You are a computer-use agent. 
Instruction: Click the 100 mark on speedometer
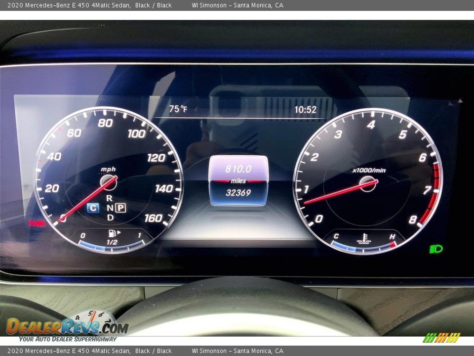tap(137, 133)
